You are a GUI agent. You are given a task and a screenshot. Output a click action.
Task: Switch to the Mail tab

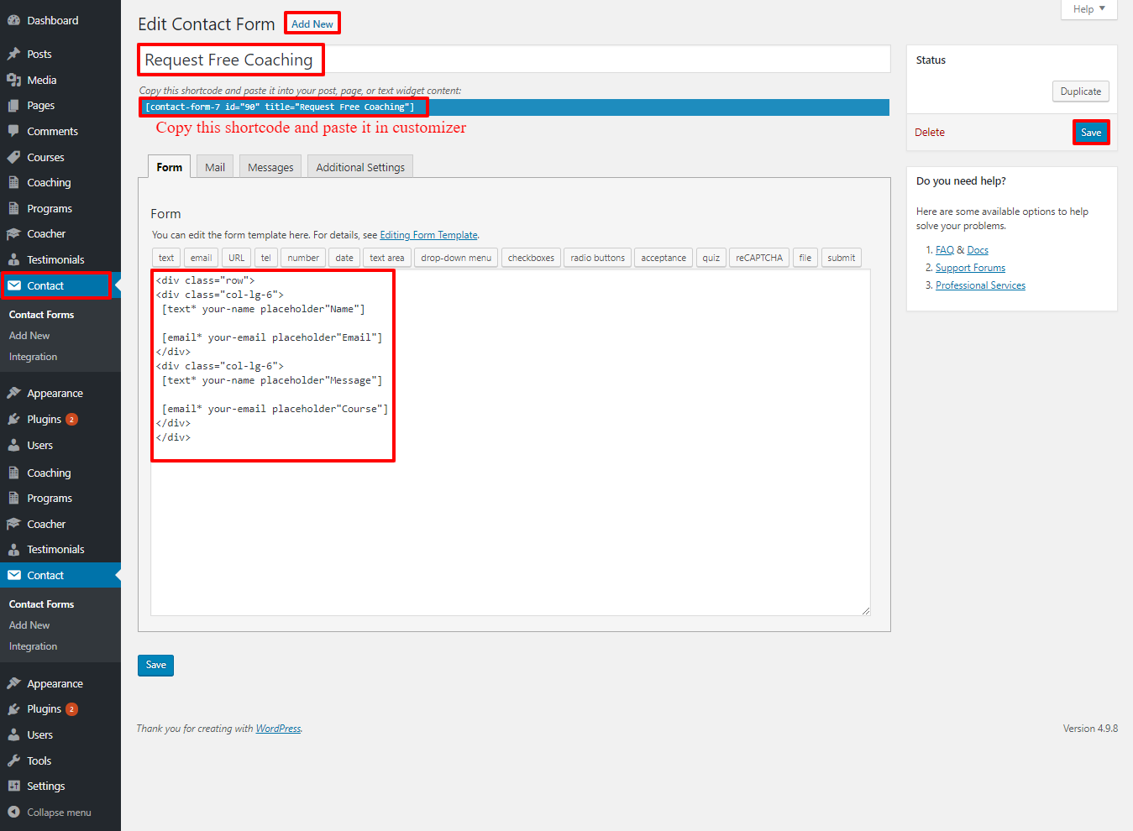(215, 167)
